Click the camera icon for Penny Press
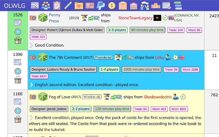The image size is (219, 137). pos(33,18)
